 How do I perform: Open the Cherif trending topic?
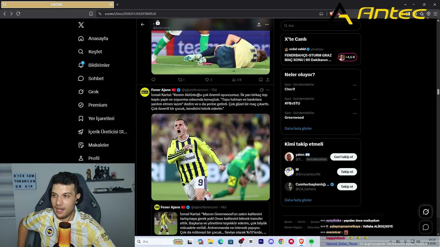click(x=290, y=89)
